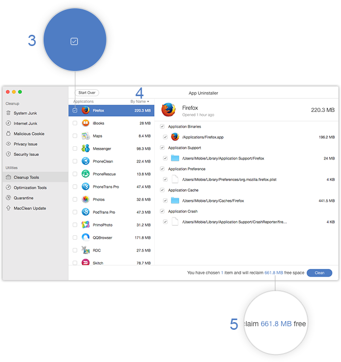
Task: Click the PhoneTrans Pro app icon
Action: point(86,187)
